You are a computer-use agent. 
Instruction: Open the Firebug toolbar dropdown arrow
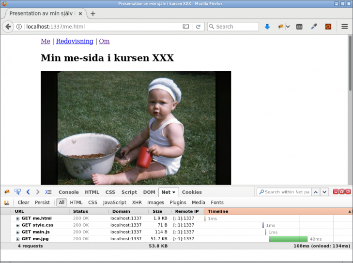click(x=288, y=27)
